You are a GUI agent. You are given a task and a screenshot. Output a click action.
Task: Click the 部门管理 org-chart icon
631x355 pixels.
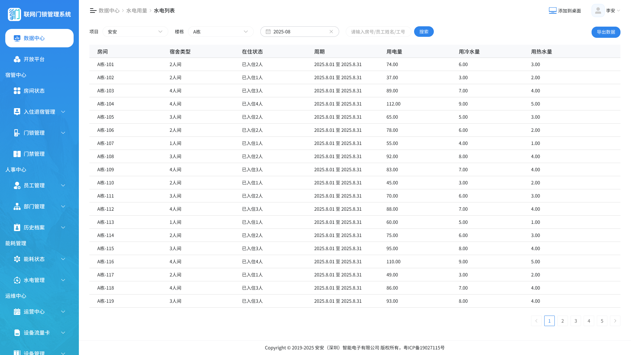[17, 206]
